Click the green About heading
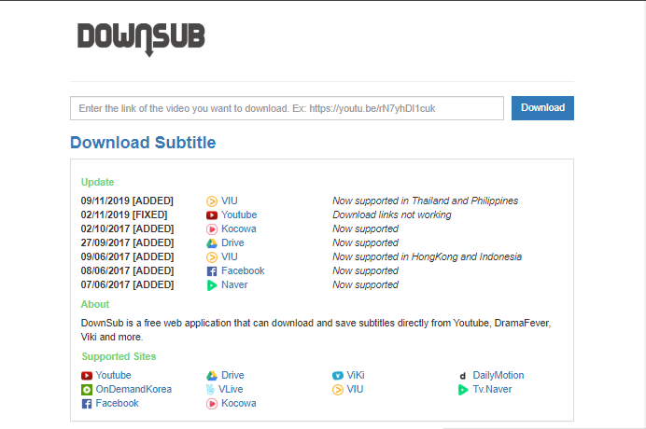Screen dimensions: 646x429 [95, 304]
